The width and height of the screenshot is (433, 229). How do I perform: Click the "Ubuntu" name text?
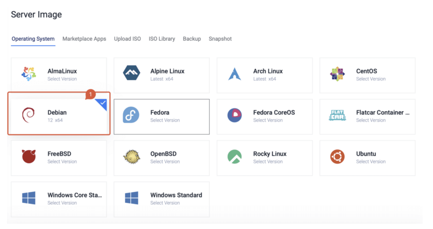coord(366,154)
